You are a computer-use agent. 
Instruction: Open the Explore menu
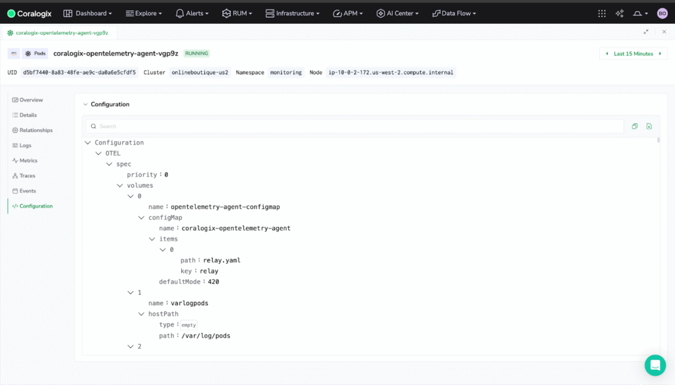pos(144,13)
